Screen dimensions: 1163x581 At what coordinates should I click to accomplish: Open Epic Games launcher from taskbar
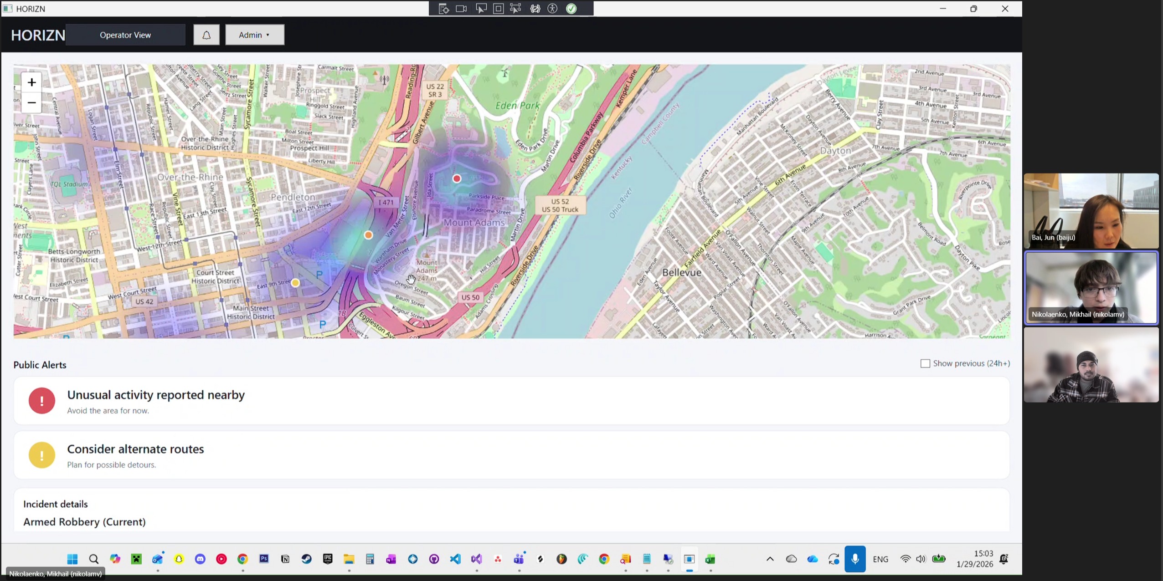[328, 559]
